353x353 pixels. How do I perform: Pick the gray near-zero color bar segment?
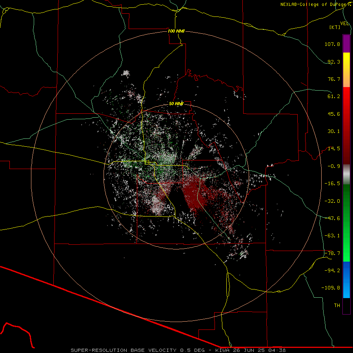[346, 175]
